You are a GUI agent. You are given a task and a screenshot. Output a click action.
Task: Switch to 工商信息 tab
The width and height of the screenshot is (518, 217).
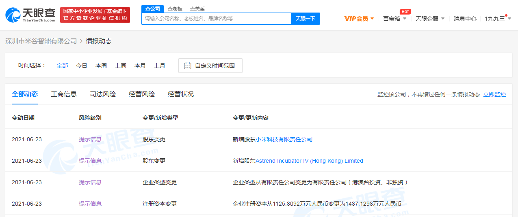tap(64, 94)
